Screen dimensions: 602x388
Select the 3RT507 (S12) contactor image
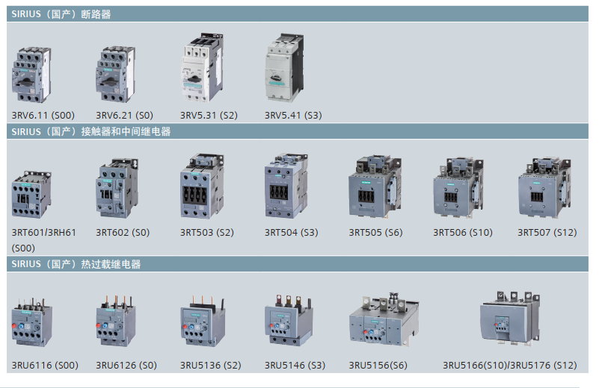(x=545, y=187)
